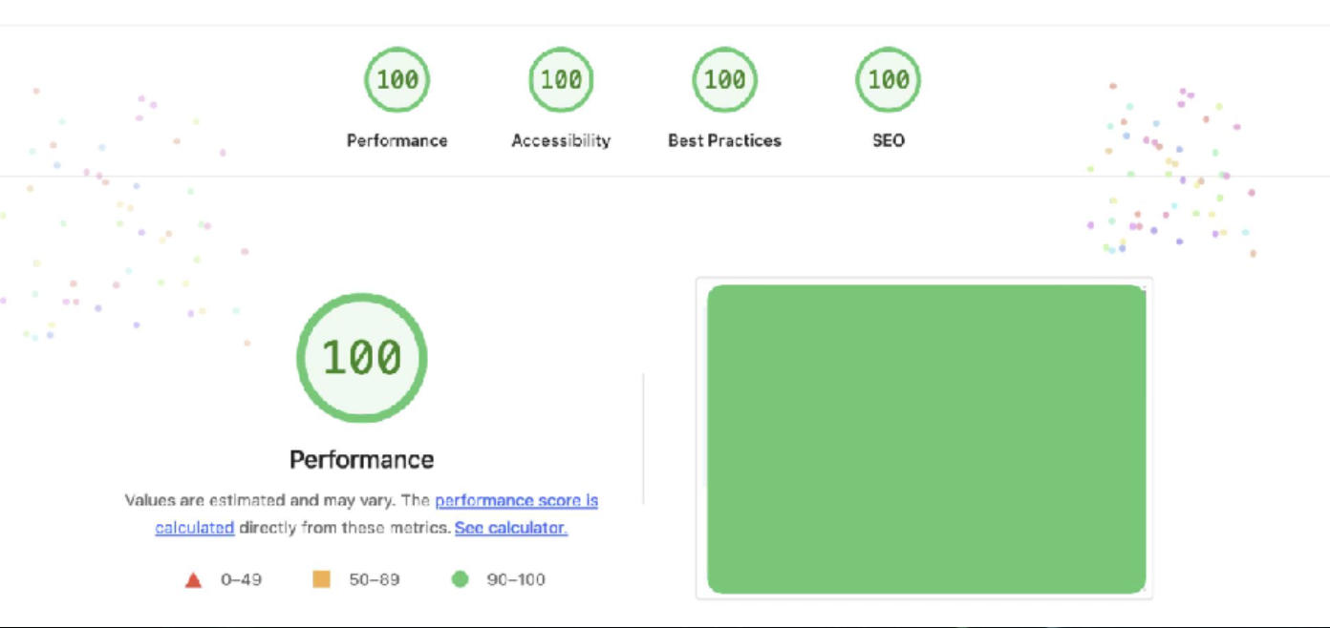
Task: Jump to Performance via its top label
Action: (x=397, y=140)
